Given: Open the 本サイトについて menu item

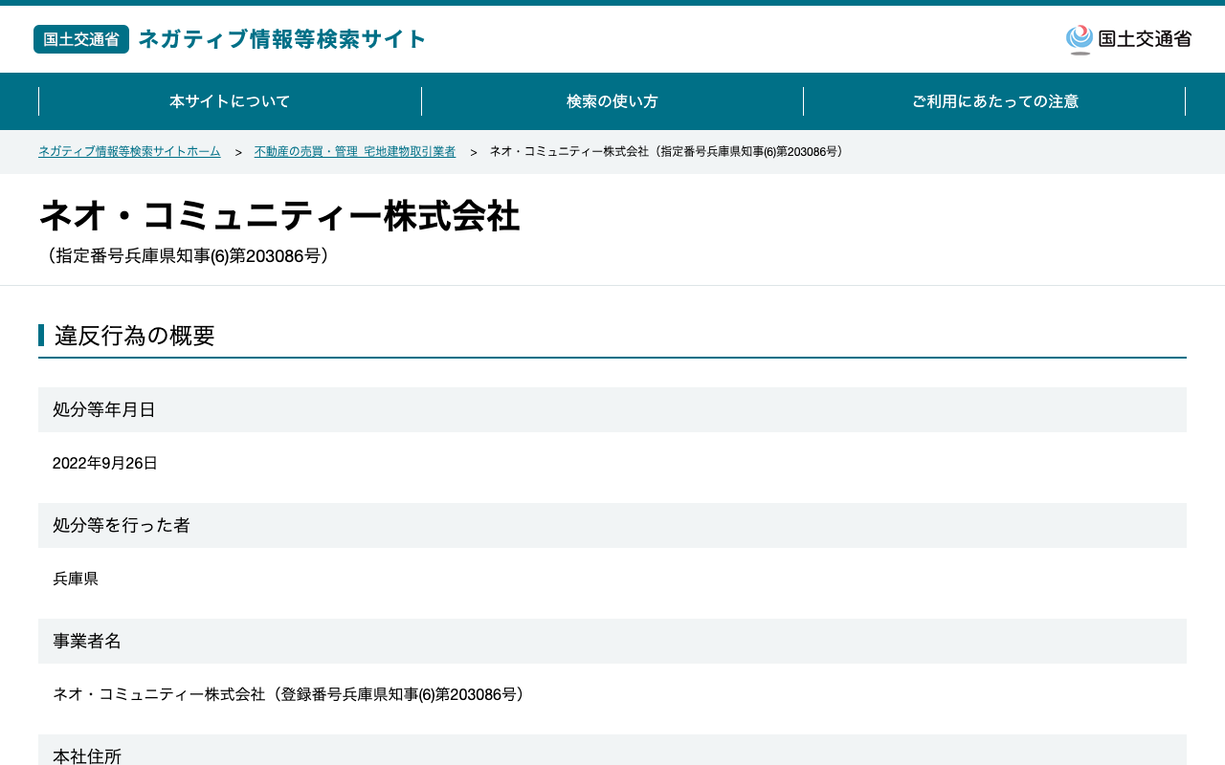Looking at the screenshot, I should pyautogui.click(x=230, y=101).
